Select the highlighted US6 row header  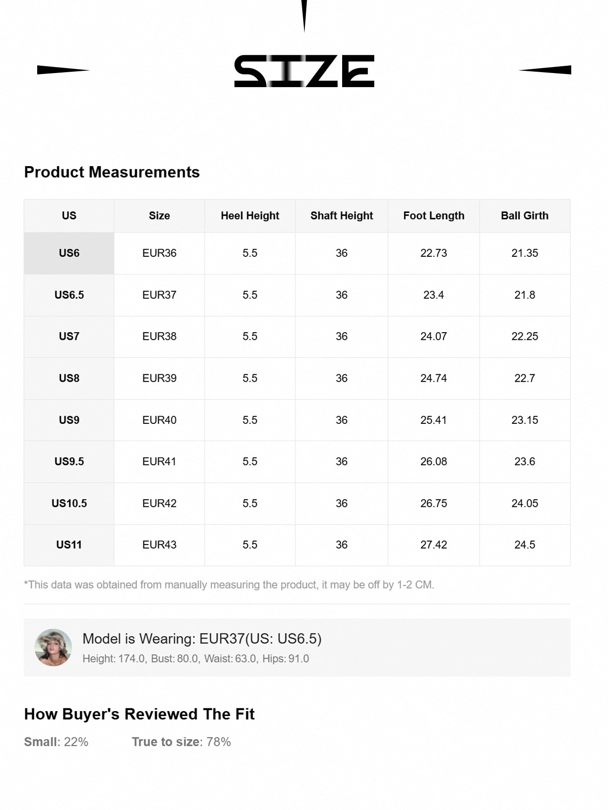coord(69,253)
